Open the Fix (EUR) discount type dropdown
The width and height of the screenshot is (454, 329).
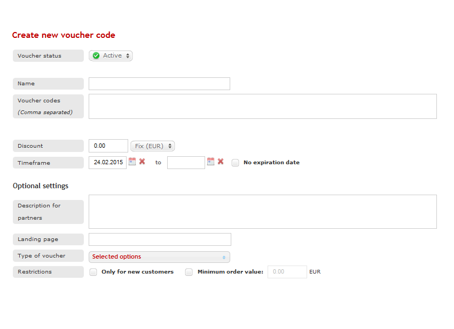[x=153, y=146]
